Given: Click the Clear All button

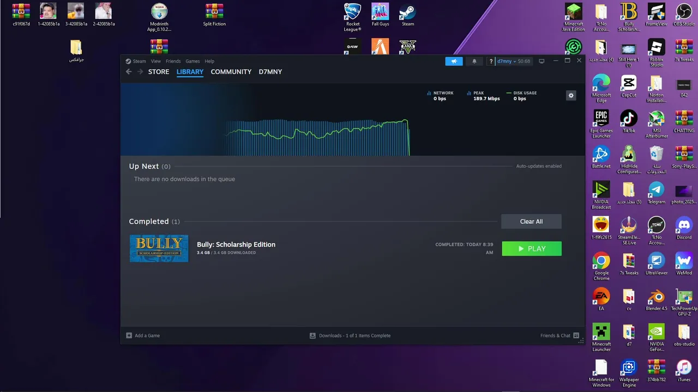Looking at the screenshot, I should (531, 222).
